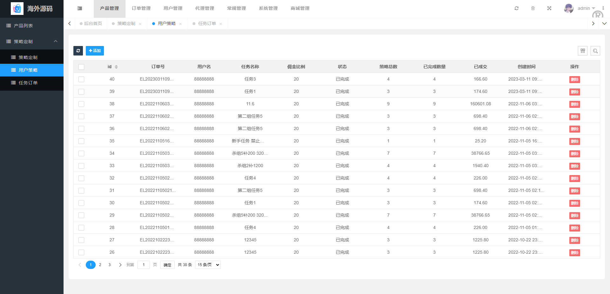610x294 pixels.
Task: Tick the select-all checkbox in table header
Action: pyautogui.click(x=81, y=67)
